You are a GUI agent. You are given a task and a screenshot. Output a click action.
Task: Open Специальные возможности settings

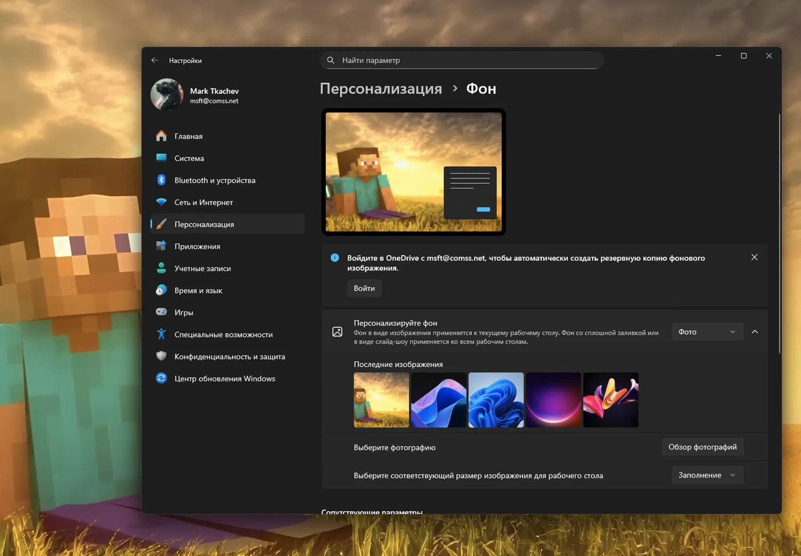[227, 335]
